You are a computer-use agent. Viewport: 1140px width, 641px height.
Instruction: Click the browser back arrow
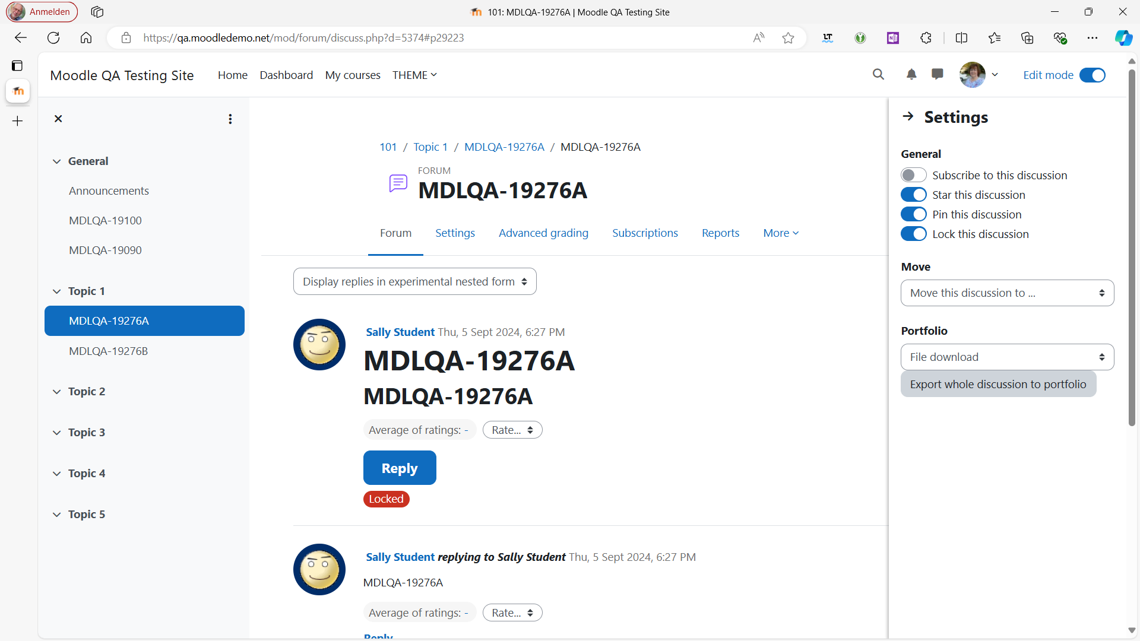coord(21,38)
